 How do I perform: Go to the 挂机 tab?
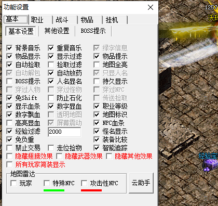pyautogui.click(x=115, y=20)
